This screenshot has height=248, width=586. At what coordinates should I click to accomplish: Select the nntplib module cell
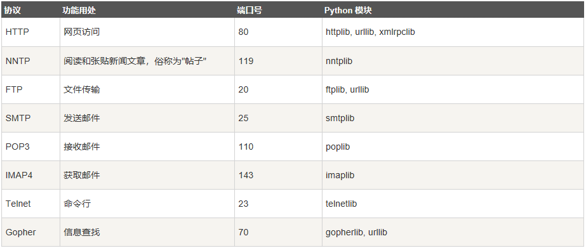click(453, 61)
